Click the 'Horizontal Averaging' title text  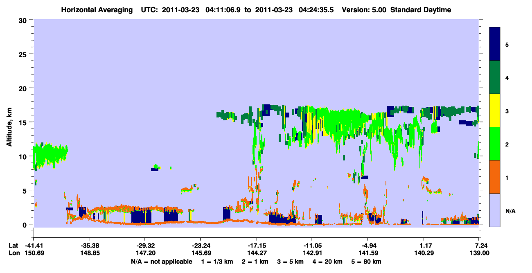[x=96, y=10]
